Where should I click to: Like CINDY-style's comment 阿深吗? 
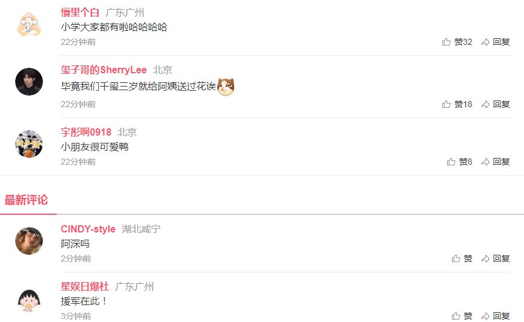462,258
